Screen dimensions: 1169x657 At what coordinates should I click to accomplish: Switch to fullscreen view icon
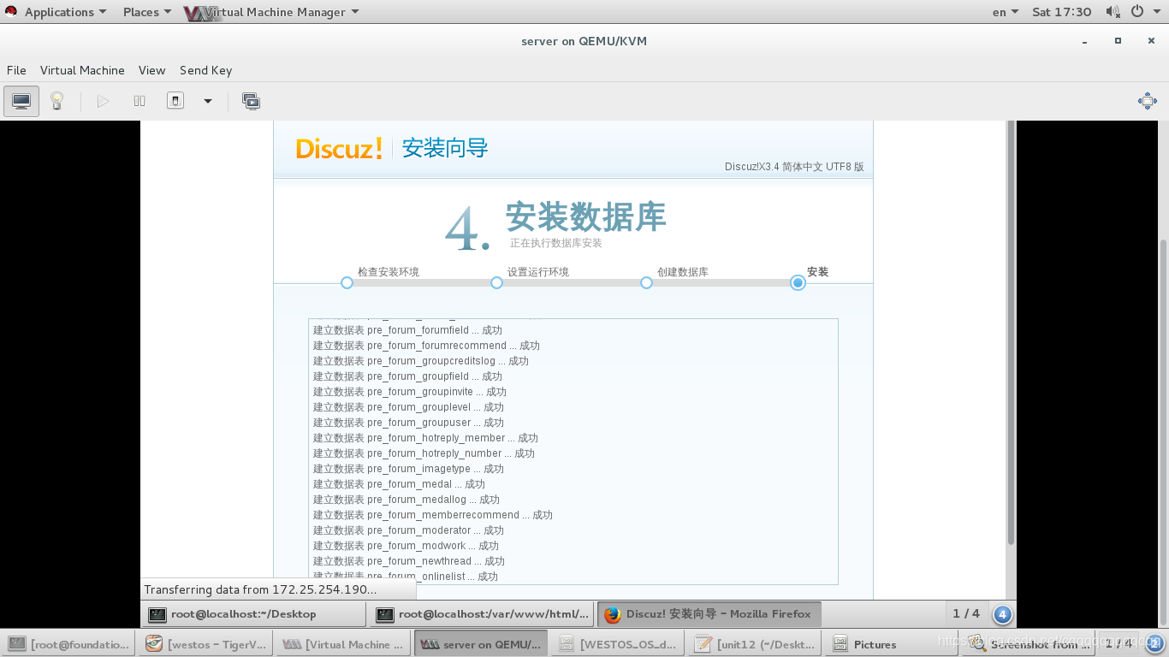tap(1148, 101)
